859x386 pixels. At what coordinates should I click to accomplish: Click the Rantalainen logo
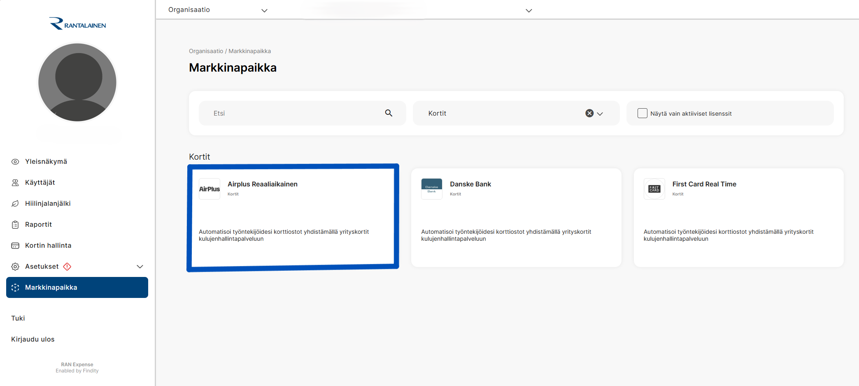coord(77,23)
